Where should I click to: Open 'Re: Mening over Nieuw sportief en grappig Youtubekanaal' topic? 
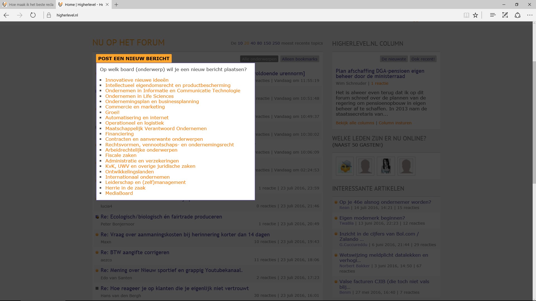[x=171, y=270]
